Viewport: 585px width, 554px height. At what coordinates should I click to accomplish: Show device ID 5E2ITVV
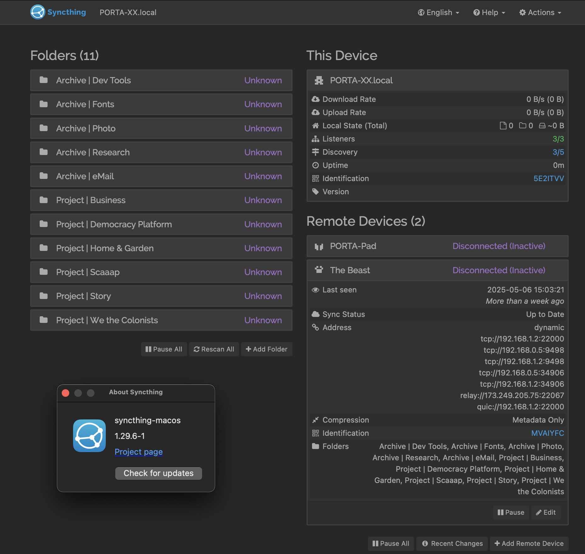click(549, 179)
